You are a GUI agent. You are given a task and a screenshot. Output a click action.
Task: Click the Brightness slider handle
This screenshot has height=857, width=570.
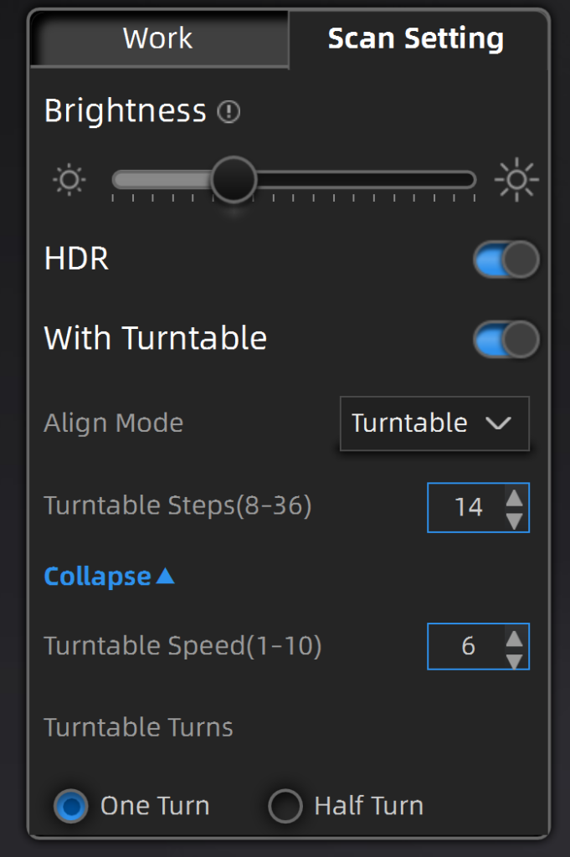234,180
